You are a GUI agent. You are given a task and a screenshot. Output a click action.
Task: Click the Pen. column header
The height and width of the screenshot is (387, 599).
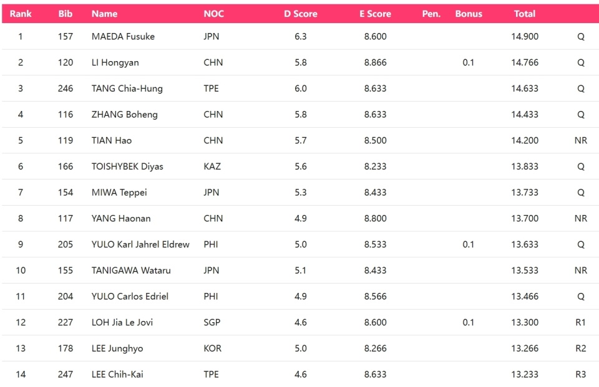[x=431, y=14]
